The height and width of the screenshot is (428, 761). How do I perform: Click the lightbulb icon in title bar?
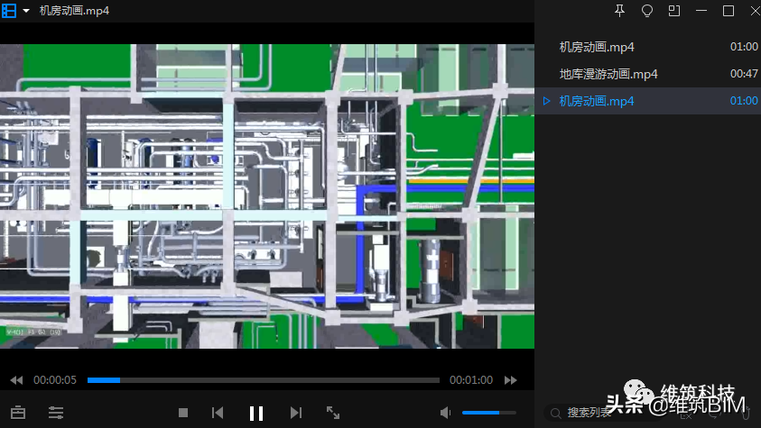tap(646, 11)
